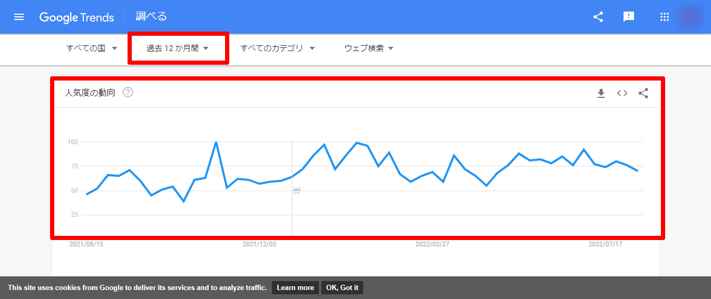Open the chart embed code icon
The image size is (711, 299).
[x=622, y=94]
